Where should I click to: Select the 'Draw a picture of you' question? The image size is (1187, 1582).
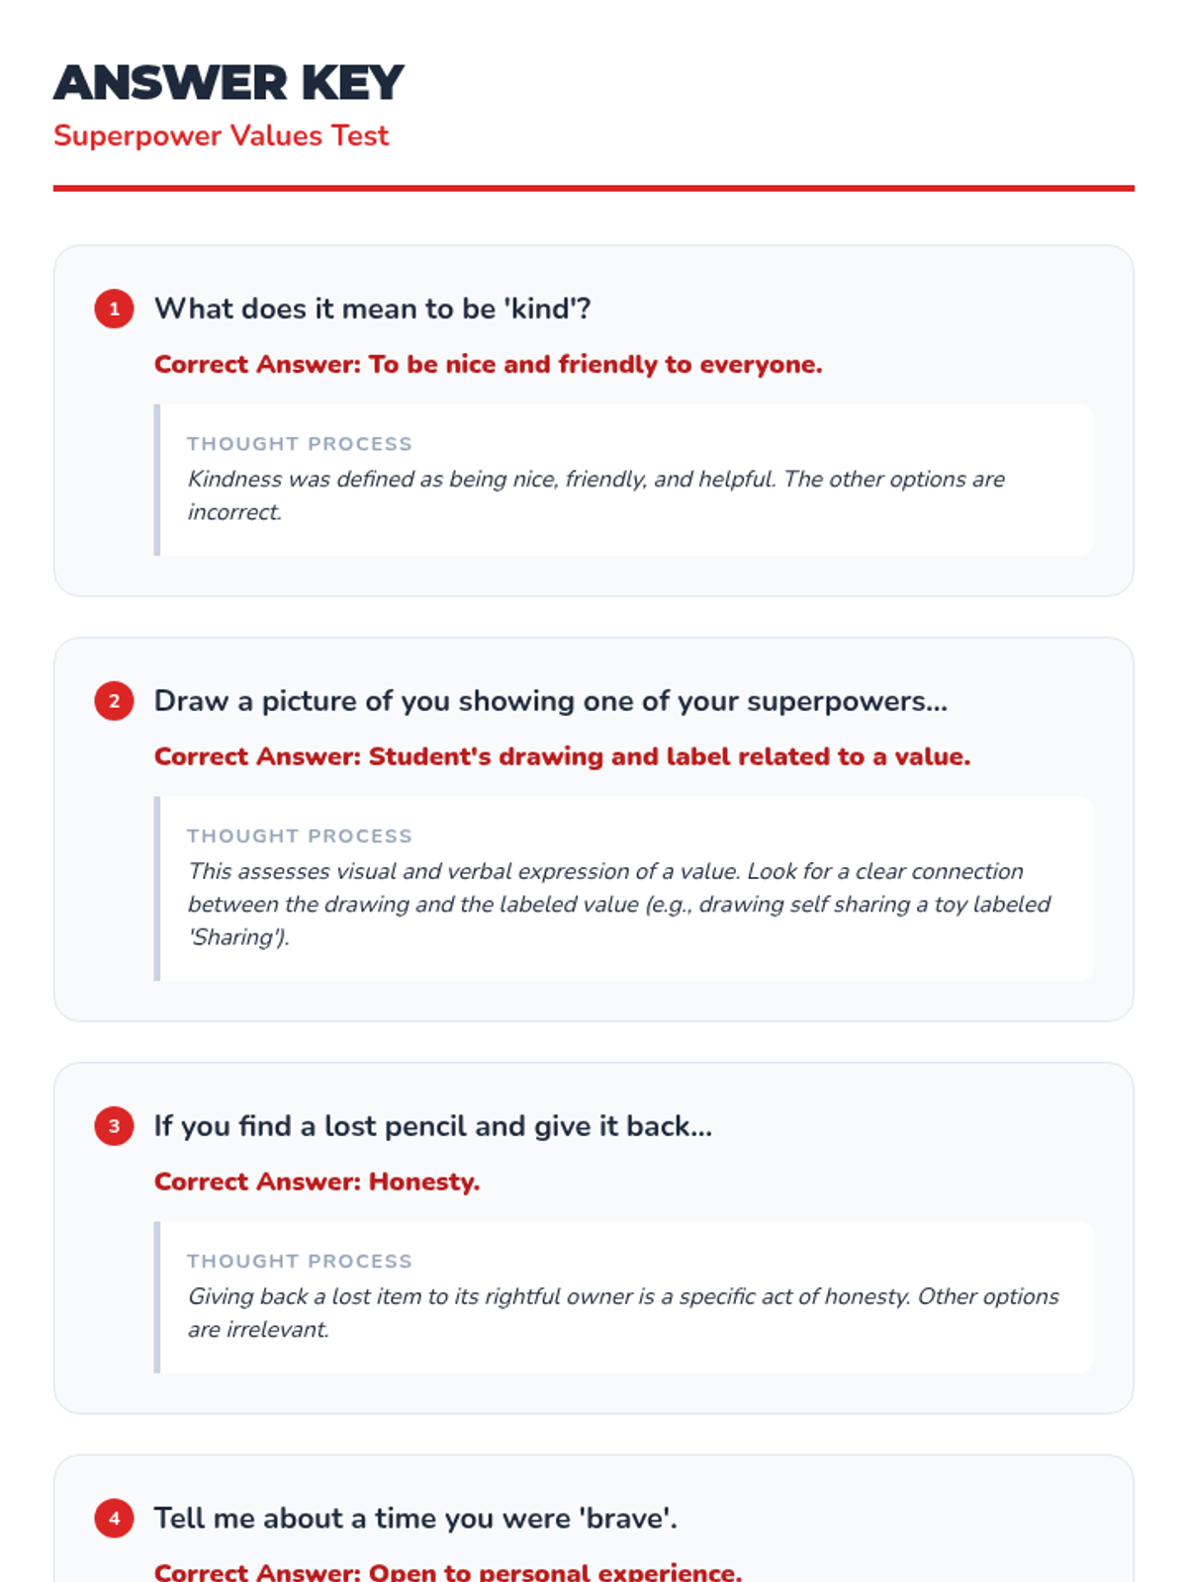pos(550,701)
